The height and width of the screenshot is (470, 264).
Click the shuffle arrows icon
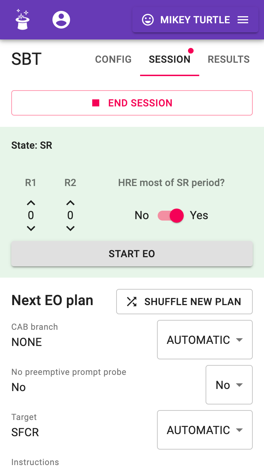pos(132,302)
